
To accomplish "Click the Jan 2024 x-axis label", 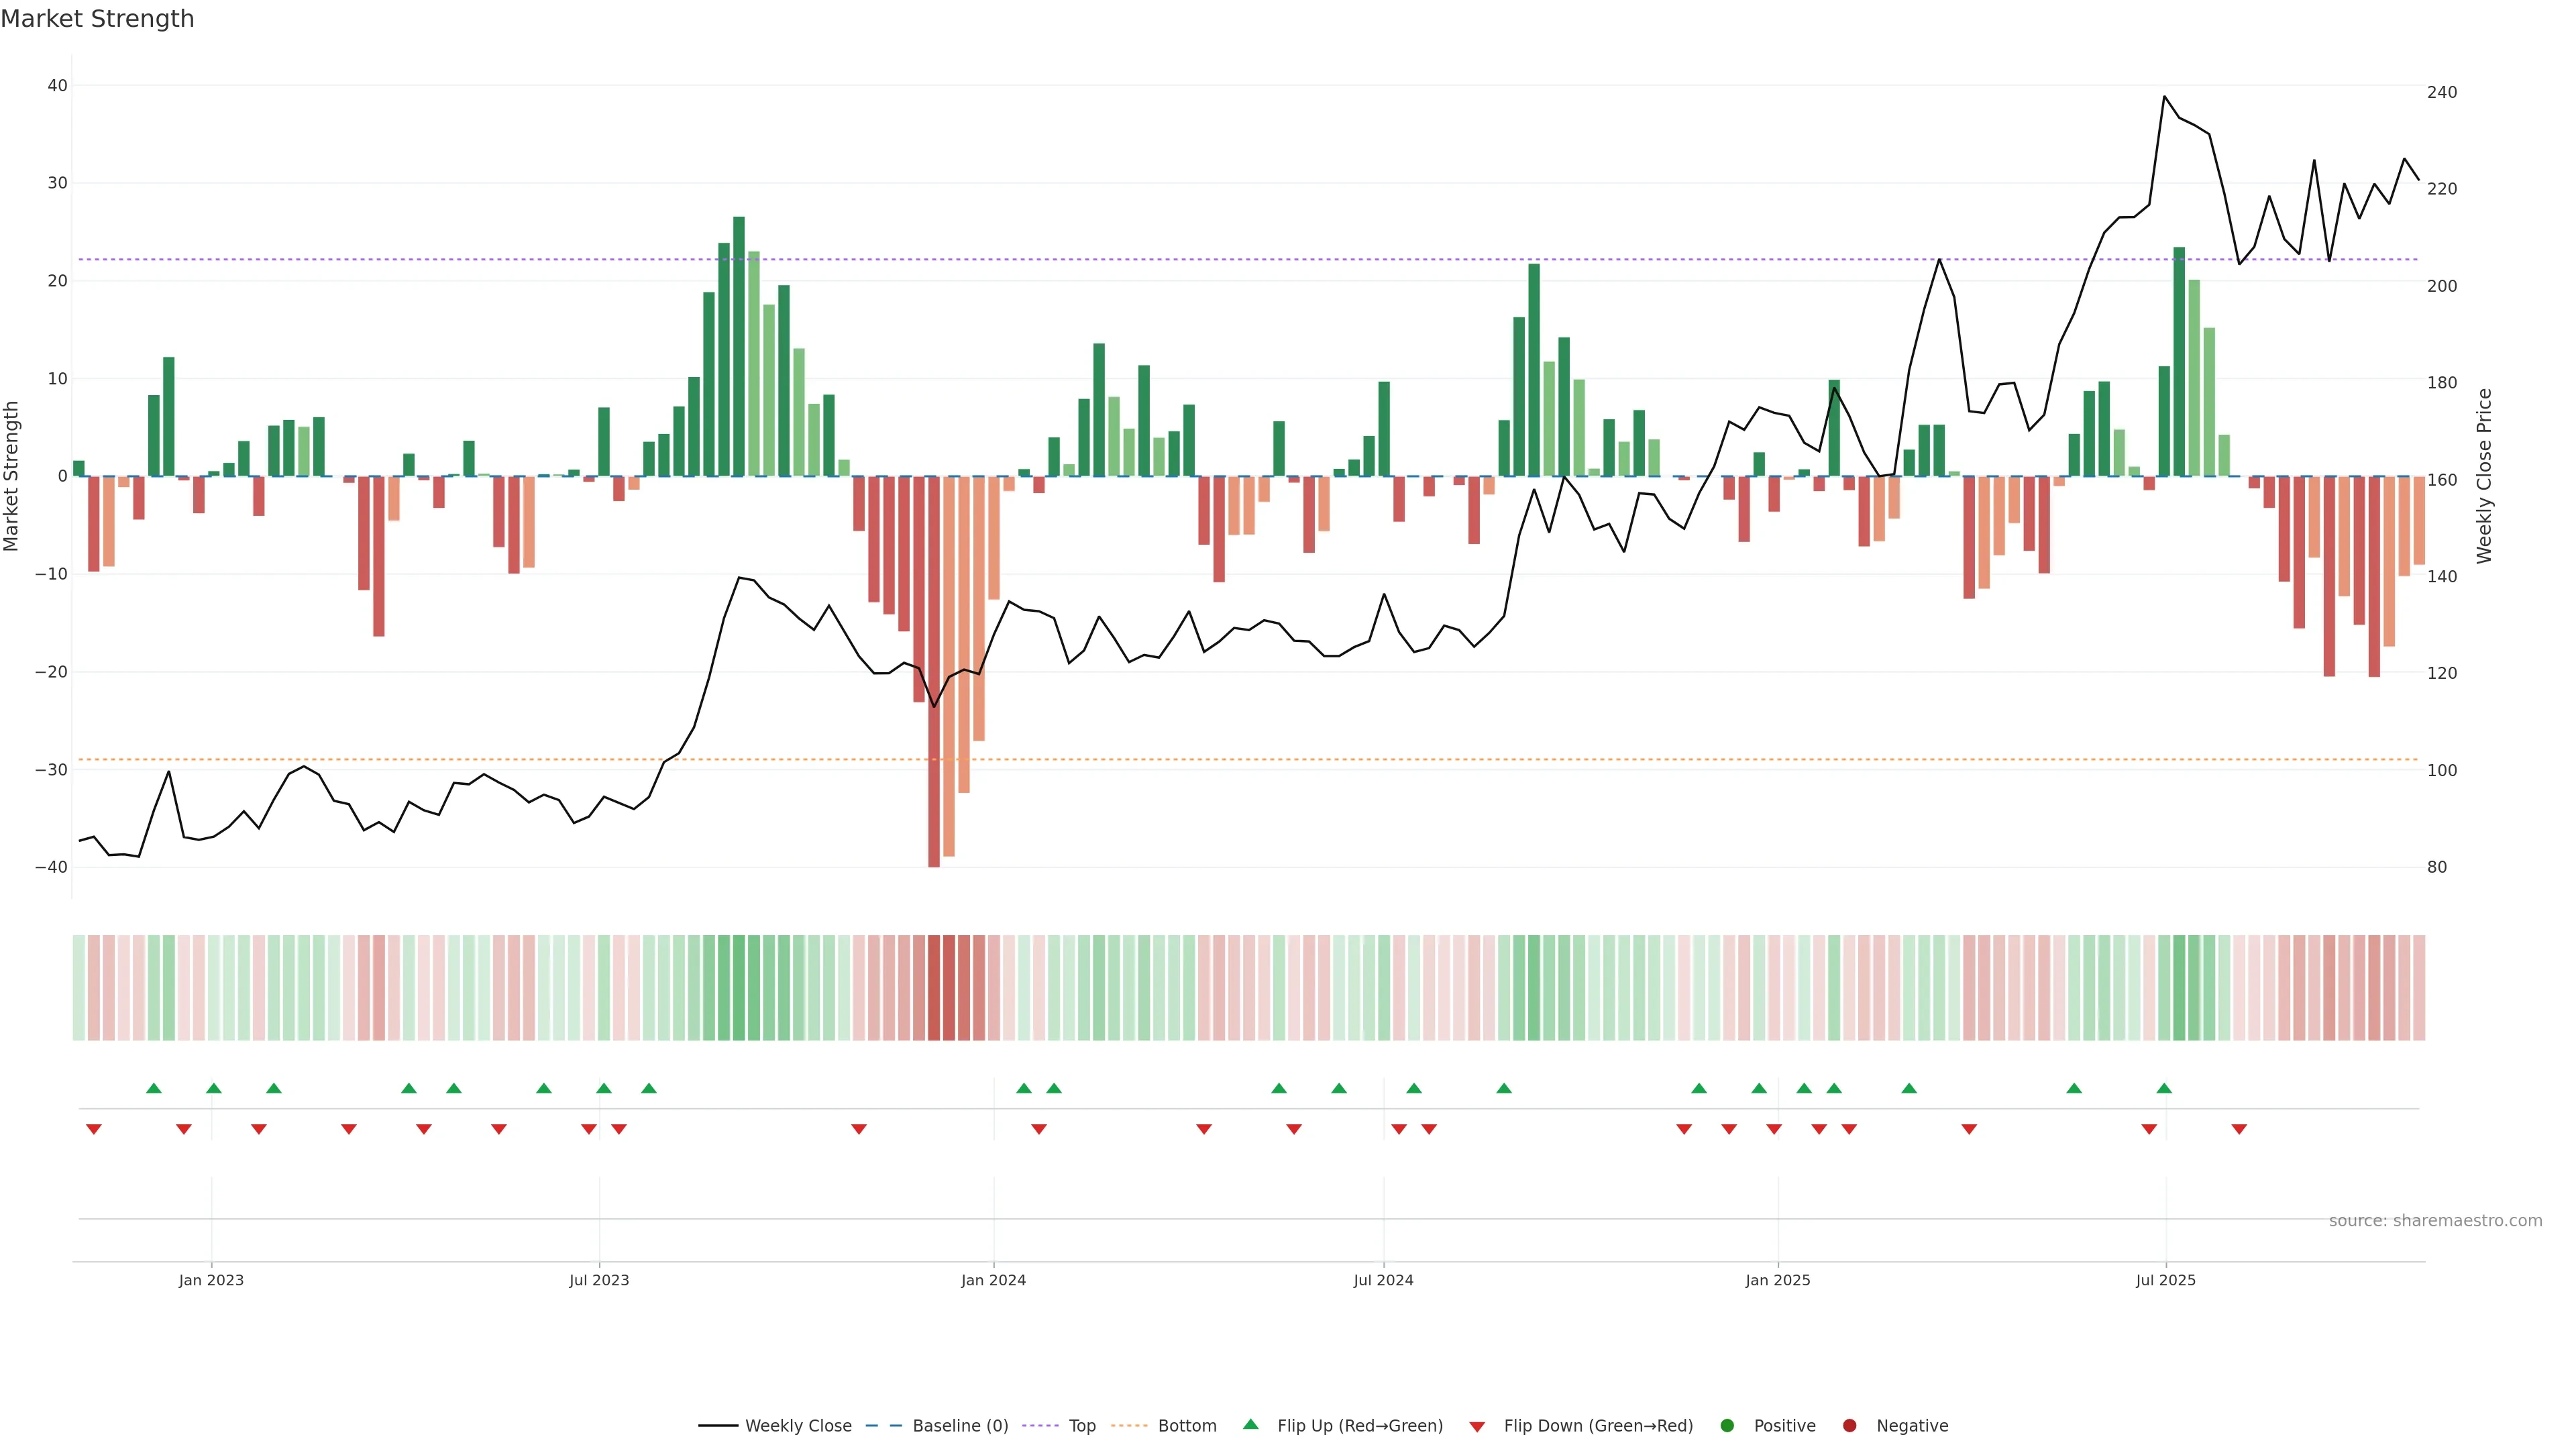I will 993,1280.
